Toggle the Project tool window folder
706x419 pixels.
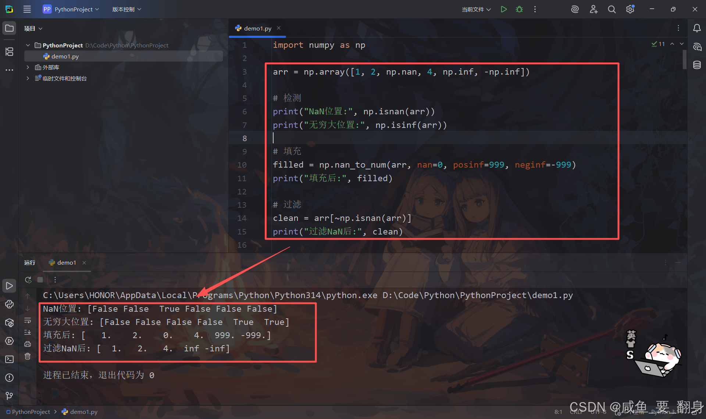coord(9,28)
